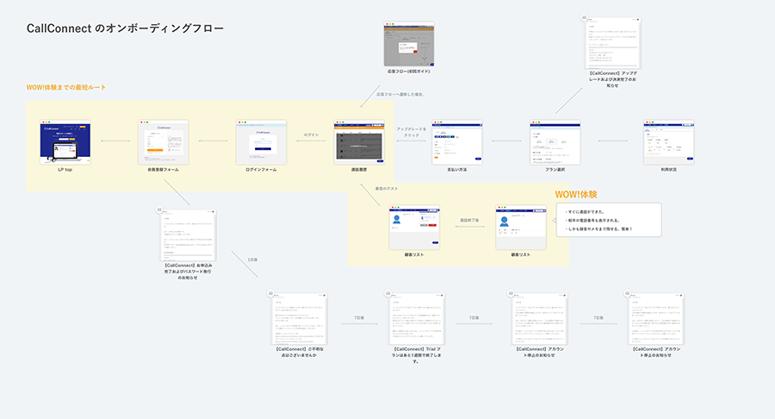Click the 'アップグレードをクリック' arrow label
The image size is (775, 419).
click(x=412, y=132)
